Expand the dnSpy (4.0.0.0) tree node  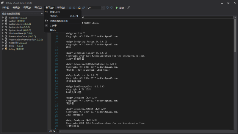coord(3,49)
